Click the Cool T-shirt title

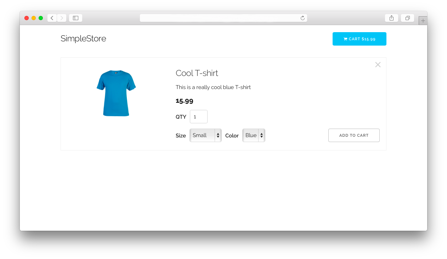pos(197,73)
